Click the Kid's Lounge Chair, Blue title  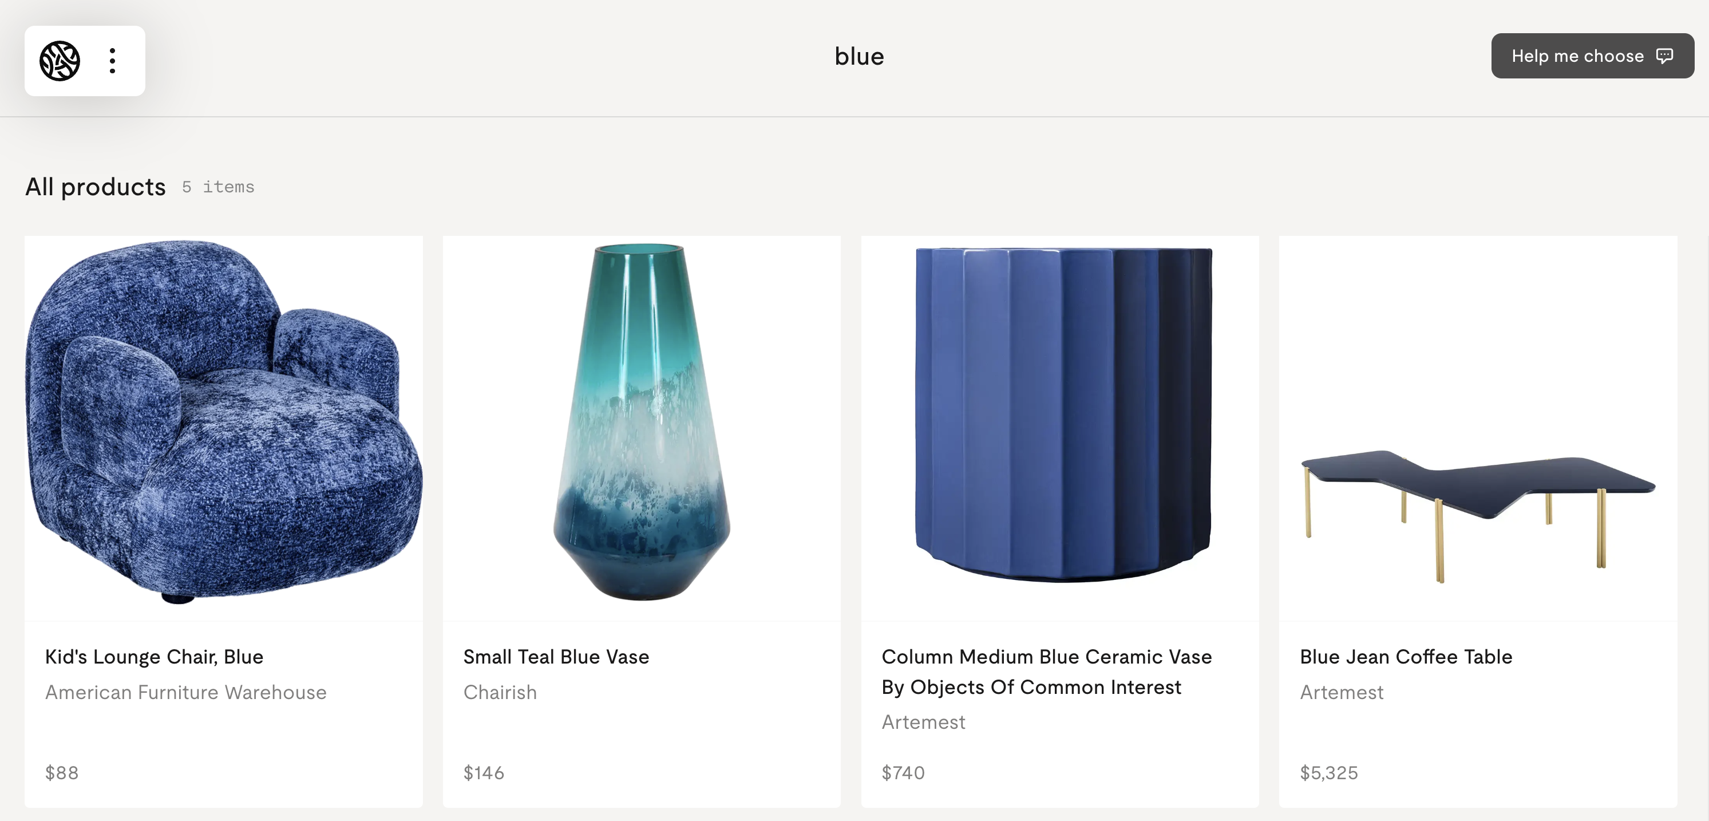pos(155,657)
